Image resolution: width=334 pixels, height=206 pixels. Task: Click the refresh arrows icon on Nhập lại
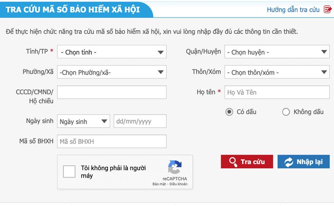tap(289, 162)
